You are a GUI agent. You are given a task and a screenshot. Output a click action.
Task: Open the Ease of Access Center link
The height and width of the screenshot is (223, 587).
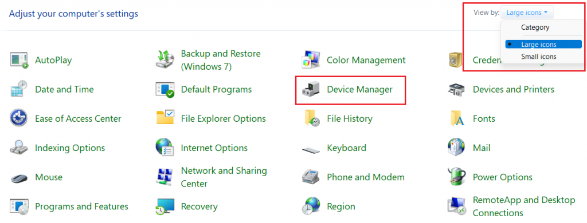(78, 118)
